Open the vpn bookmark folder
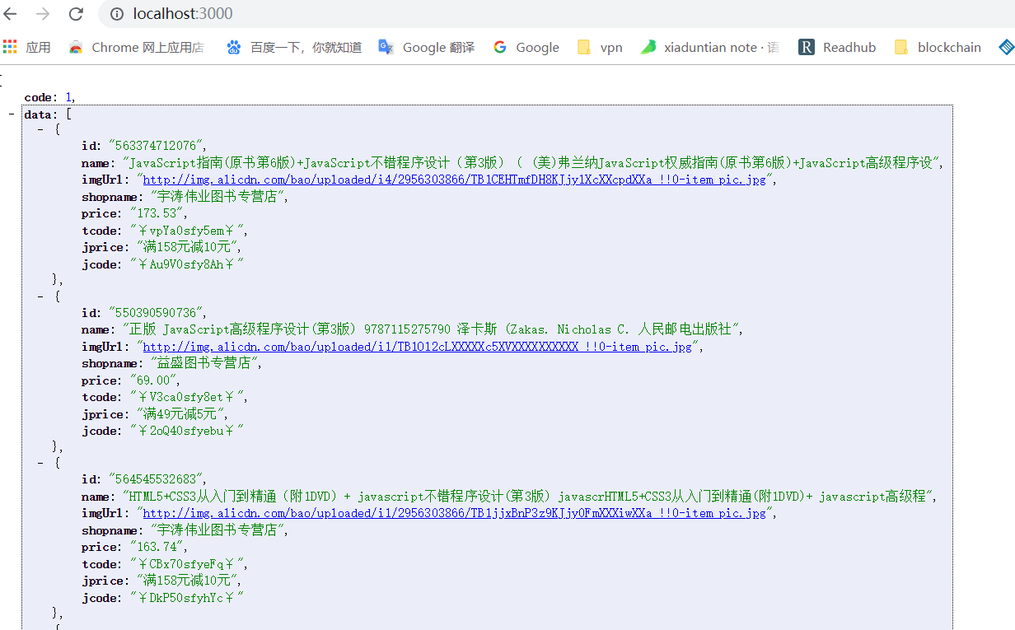This screenshot has height=630, width=1015. click(x=600, y=47)
